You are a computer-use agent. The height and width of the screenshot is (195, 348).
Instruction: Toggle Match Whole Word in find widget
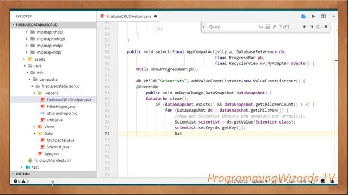click(268, 27)
